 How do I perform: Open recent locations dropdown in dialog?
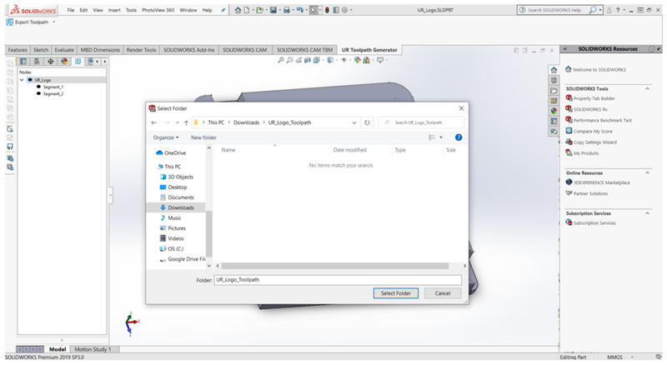(x=178, y=122)
